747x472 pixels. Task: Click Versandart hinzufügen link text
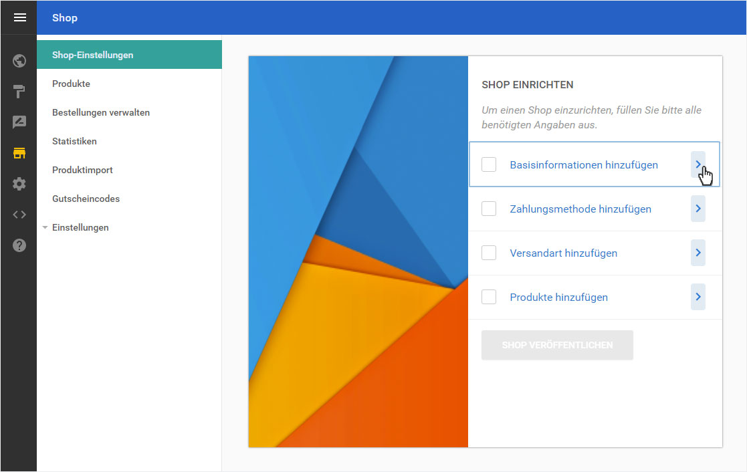click(x=563, y=253)
